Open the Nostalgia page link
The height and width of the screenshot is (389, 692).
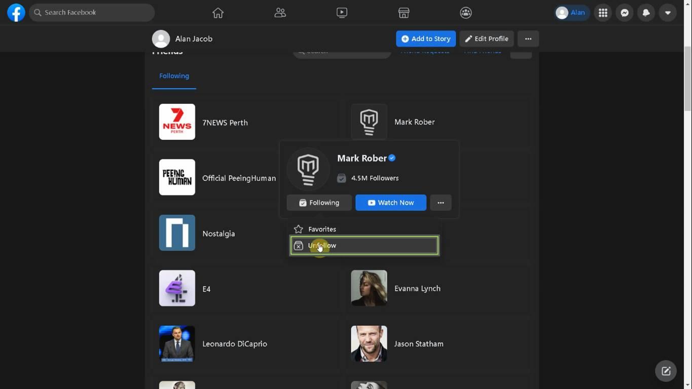click(218, 234)
